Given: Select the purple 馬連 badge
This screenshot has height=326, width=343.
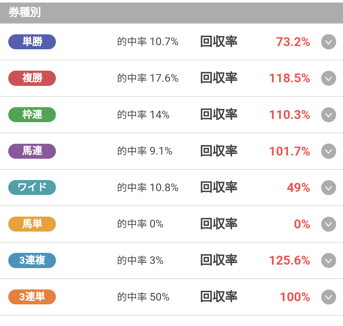Looking at the screenshot, I should tap(32, 151).
